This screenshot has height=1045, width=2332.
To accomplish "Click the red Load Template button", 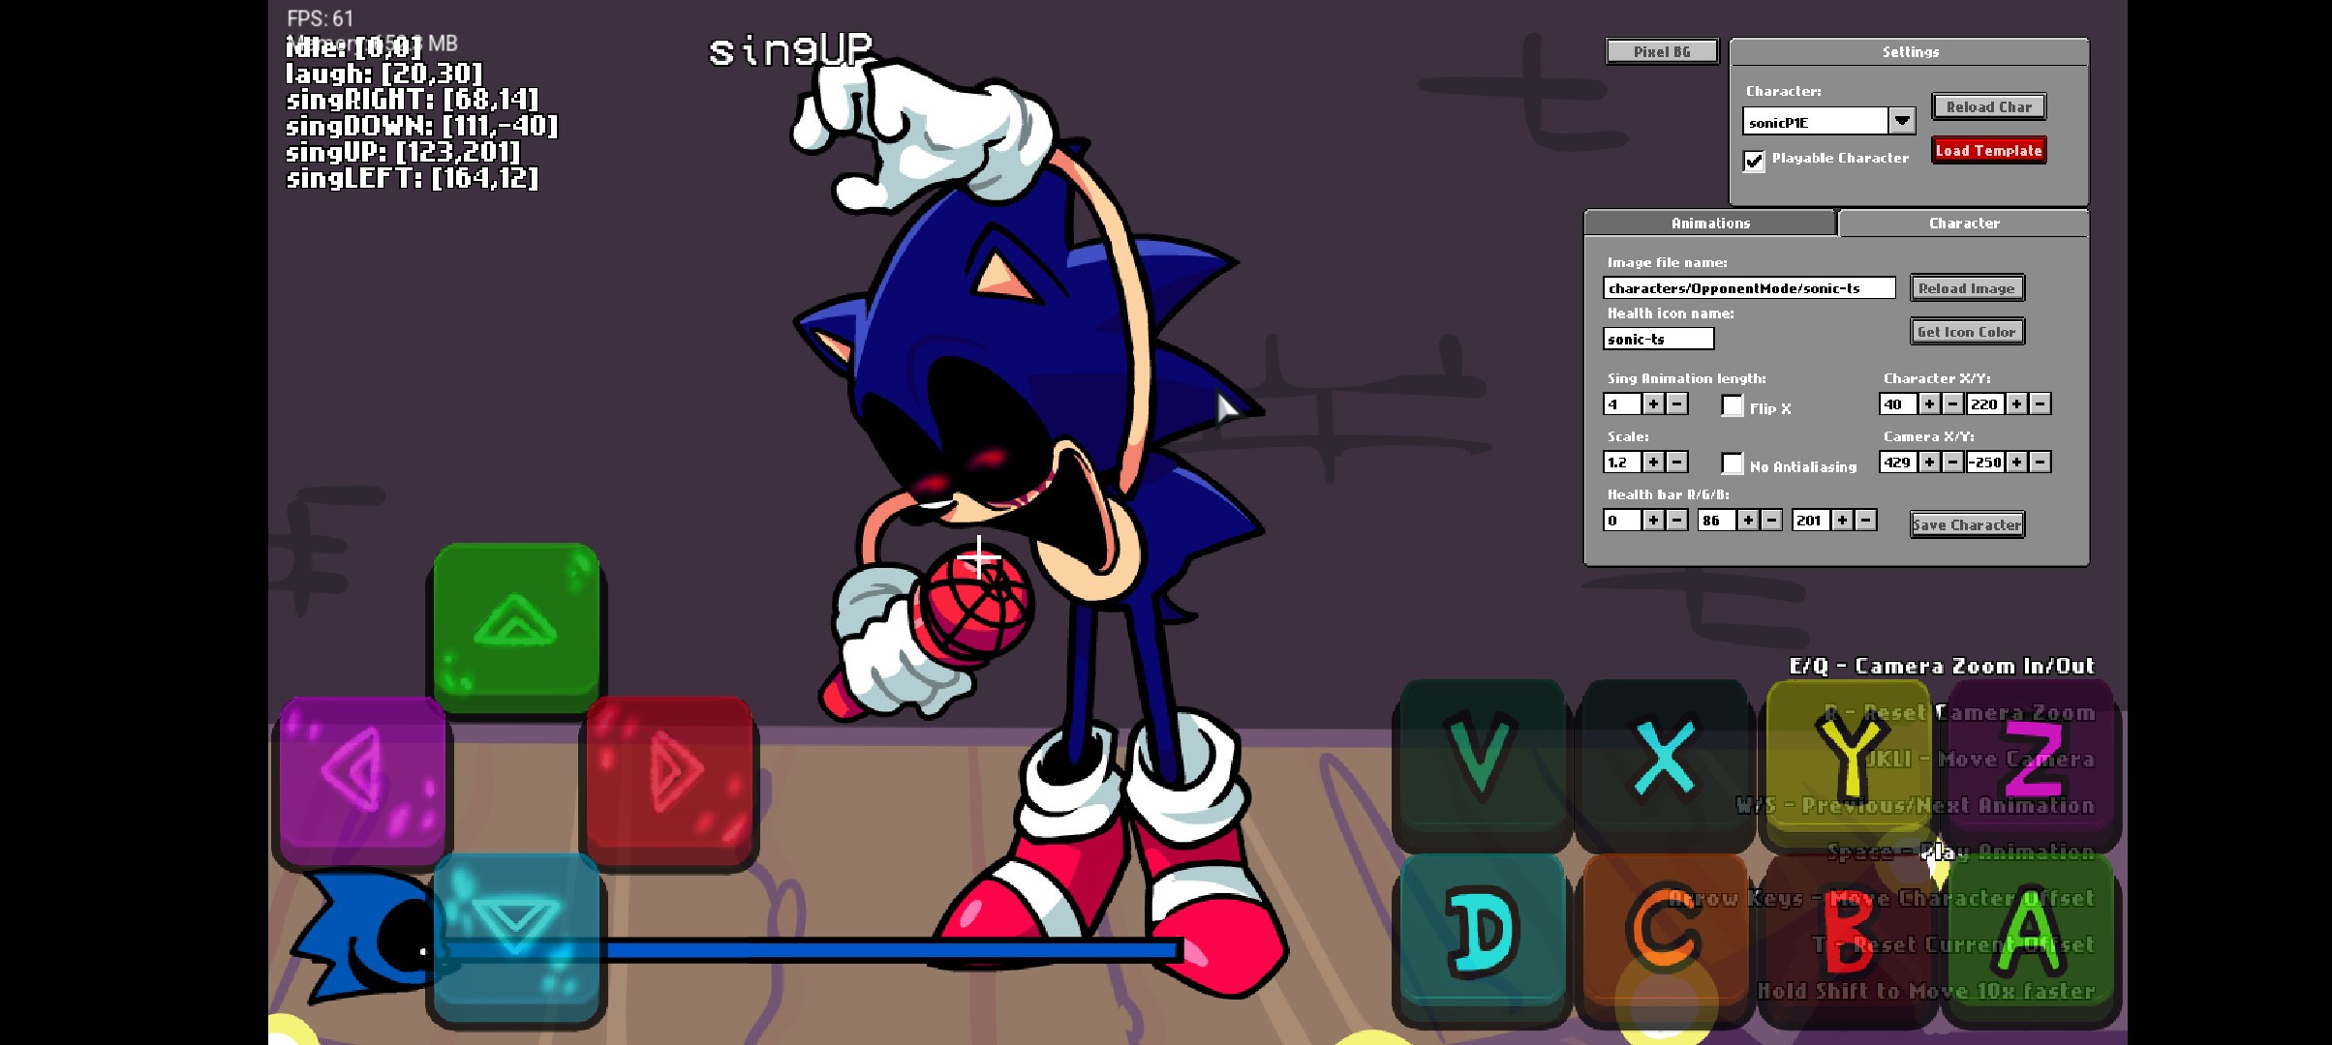I will [1988, 150].
